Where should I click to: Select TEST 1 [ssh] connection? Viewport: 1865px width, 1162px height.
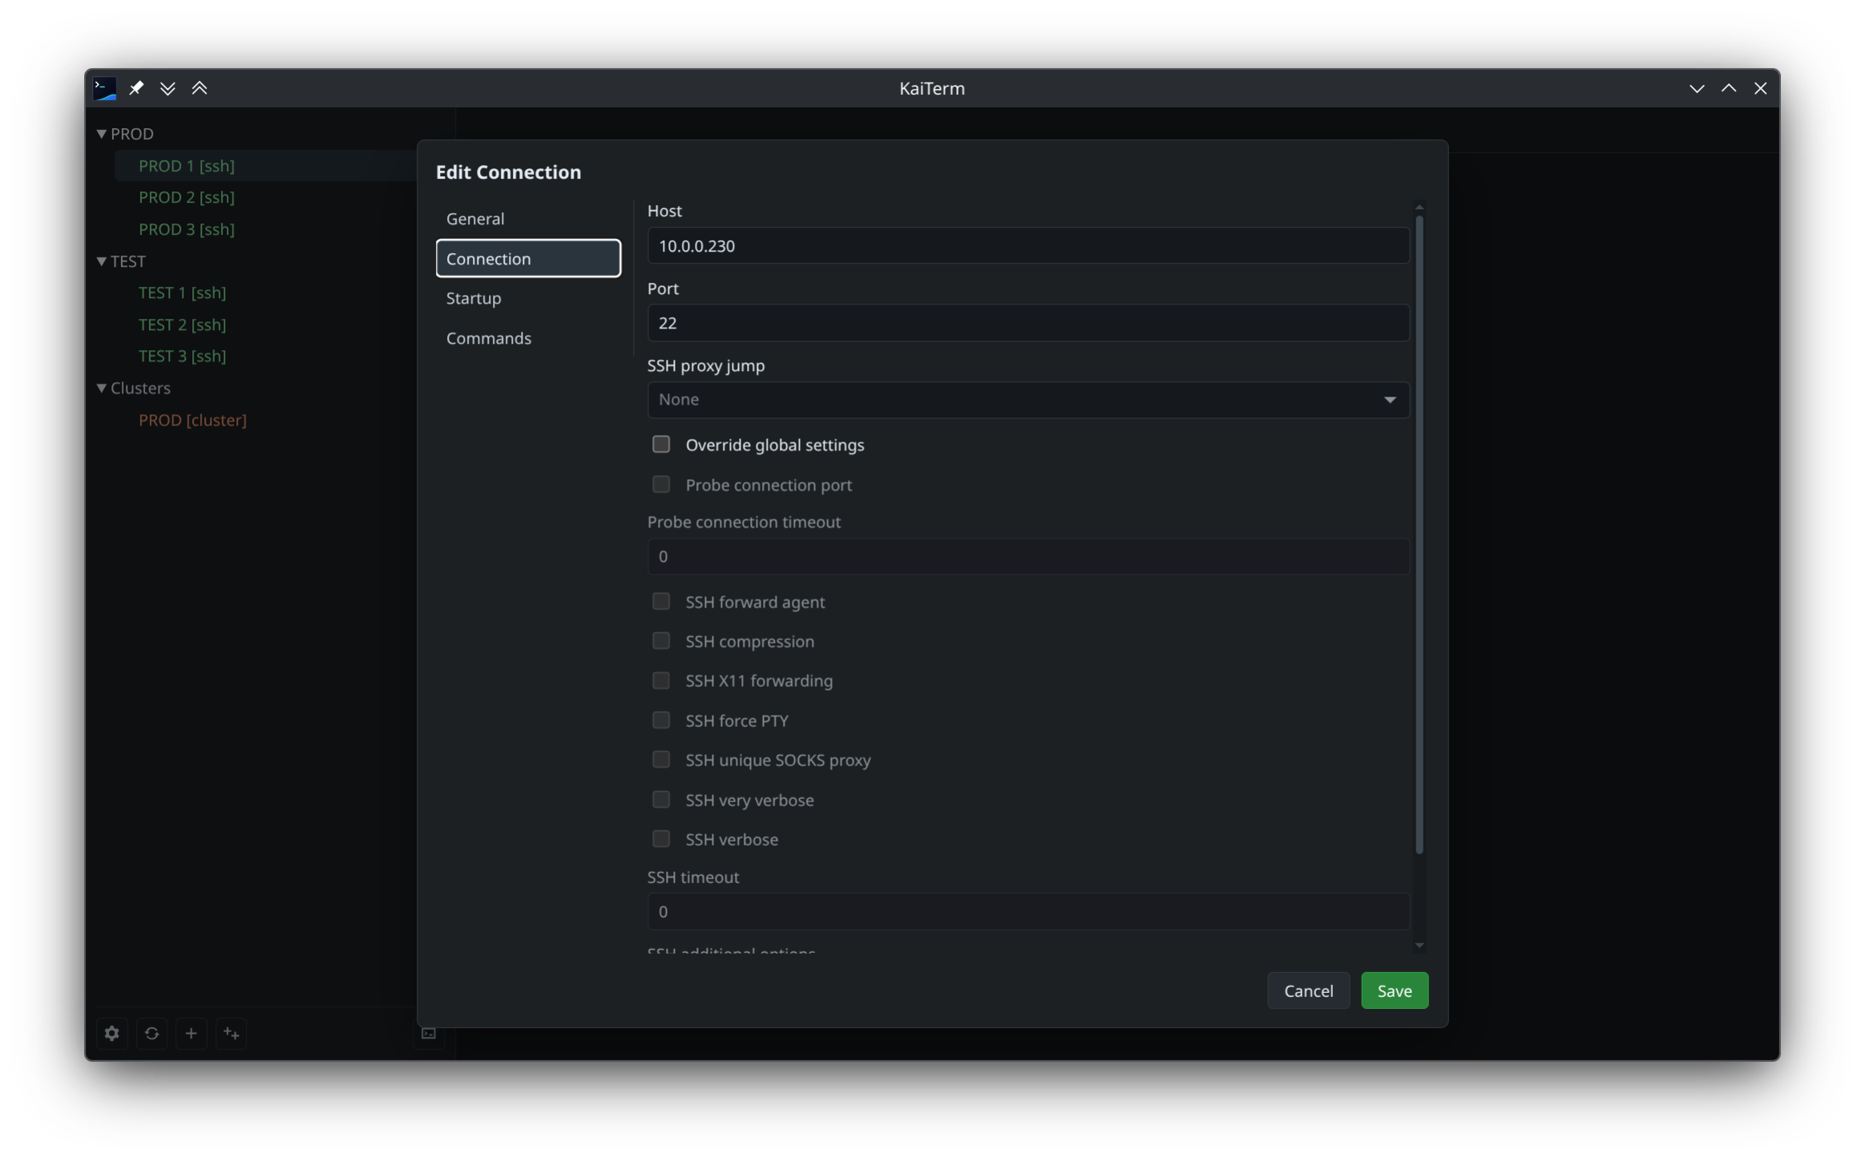(x=182, y=293)
